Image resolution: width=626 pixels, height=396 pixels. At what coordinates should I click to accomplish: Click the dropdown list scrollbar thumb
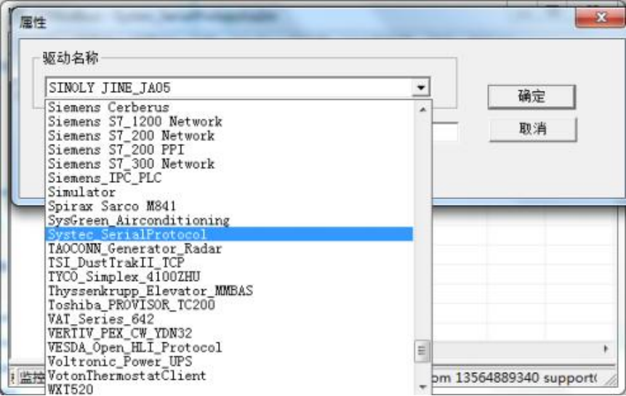(422, 351)
